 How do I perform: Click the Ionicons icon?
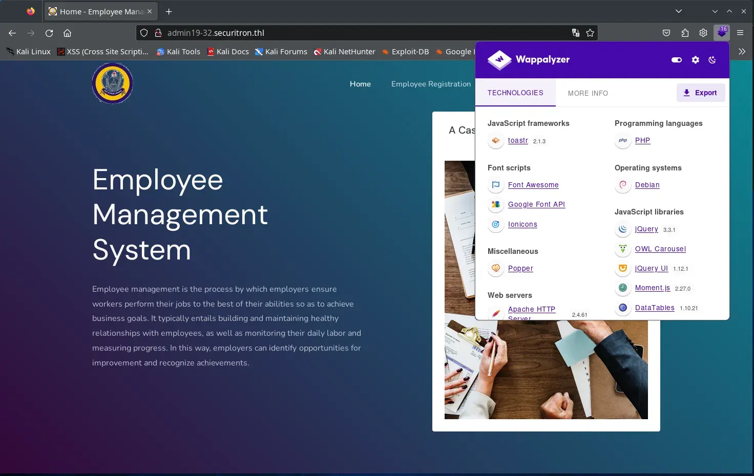tap(496, 224)
